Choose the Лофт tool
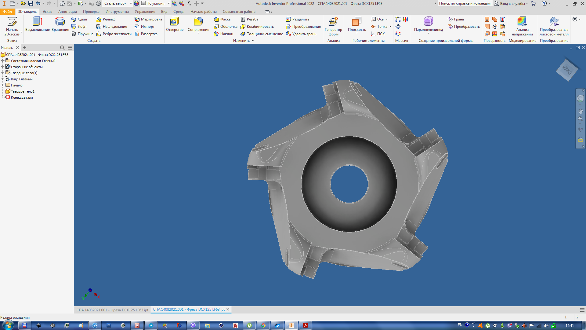Screen dimensions: 586x330 (x=79, y=27)
